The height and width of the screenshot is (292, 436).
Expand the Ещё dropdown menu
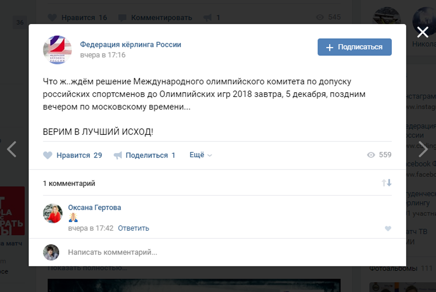(200, 155)
